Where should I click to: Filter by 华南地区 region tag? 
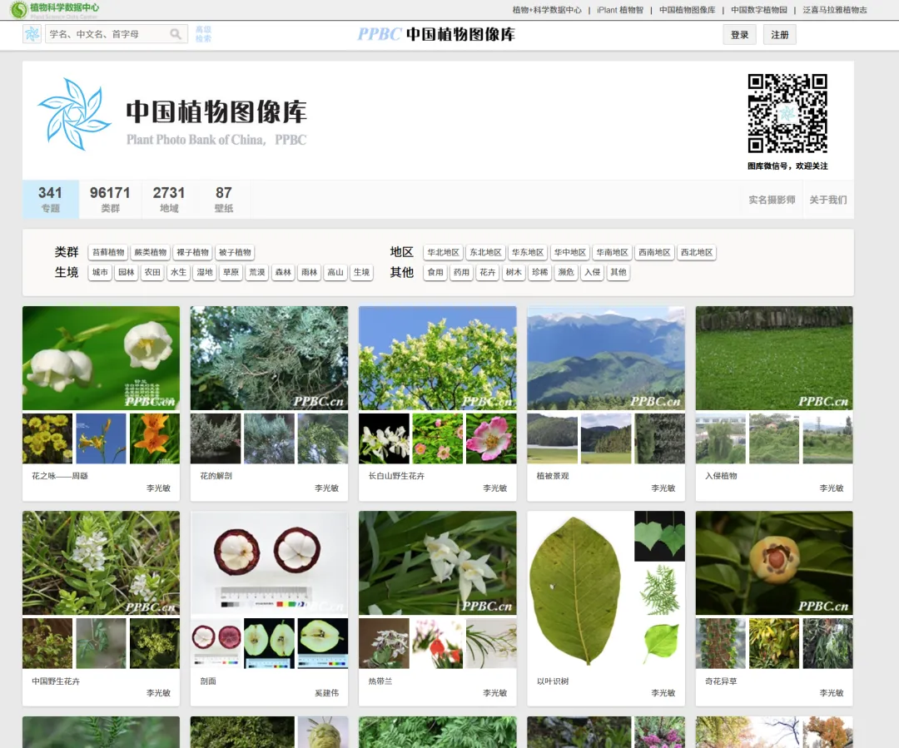(x=613, y=252)
